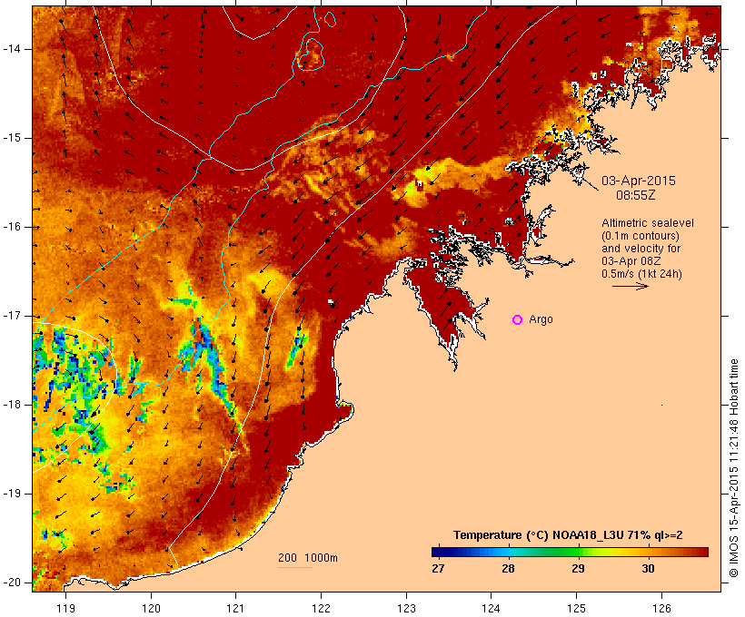This screenshot has height=617, width=745.
Task: Click the '03-Apr 08Z' legend line
Action: click(631, 261)
